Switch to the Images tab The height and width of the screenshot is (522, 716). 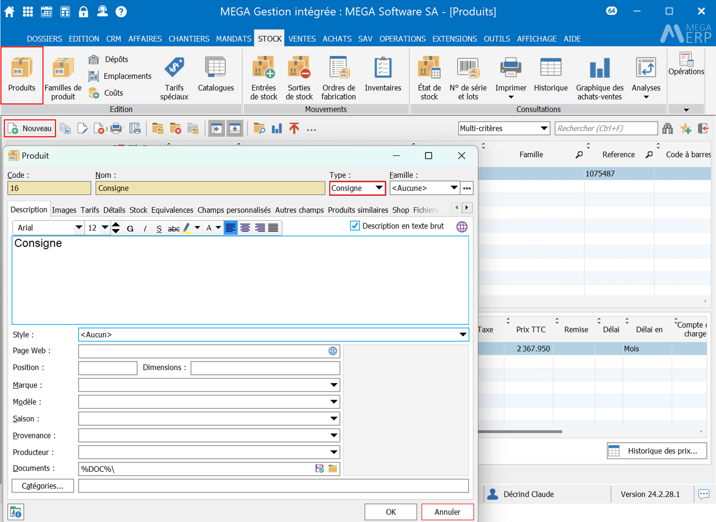point(64,210)
